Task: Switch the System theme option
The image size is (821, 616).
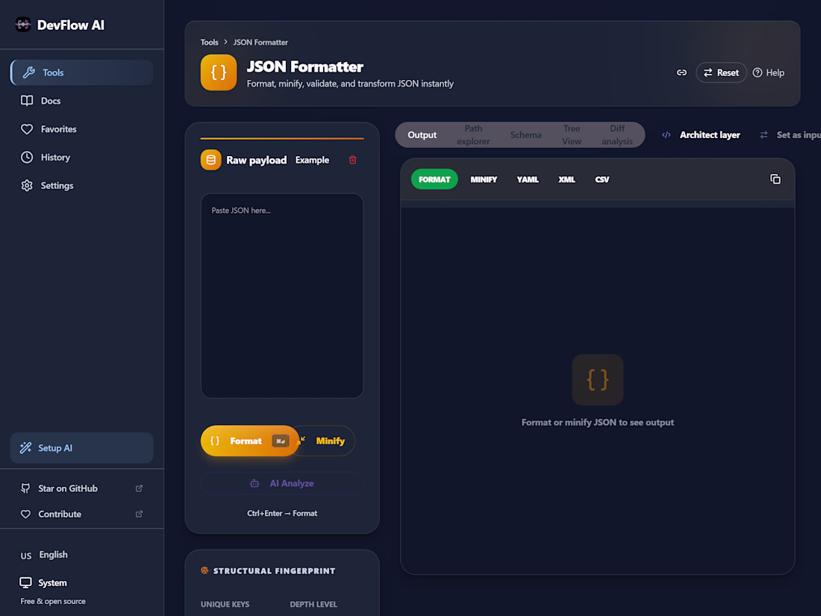Action: pyautogui.click(x=44, y=582)
